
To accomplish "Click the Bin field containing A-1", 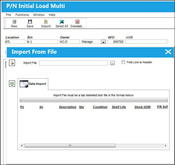I will 43,42.
